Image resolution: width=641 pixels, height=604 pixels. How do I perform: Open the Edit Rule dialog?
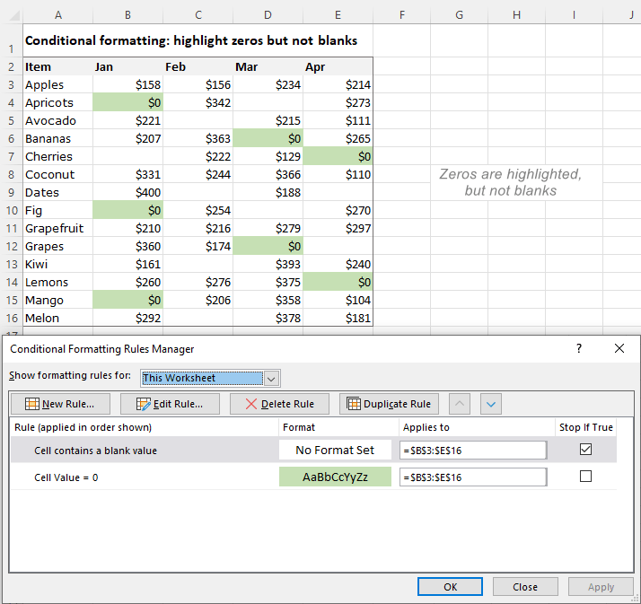coord(170,404)
